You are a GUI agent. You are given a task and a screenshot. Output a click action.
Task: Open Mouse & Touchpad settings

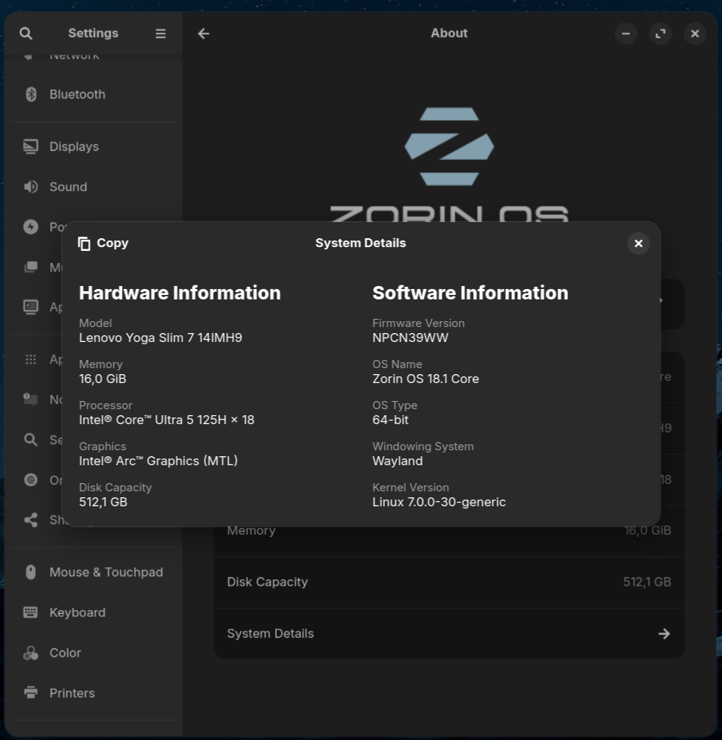pos(93,573)
